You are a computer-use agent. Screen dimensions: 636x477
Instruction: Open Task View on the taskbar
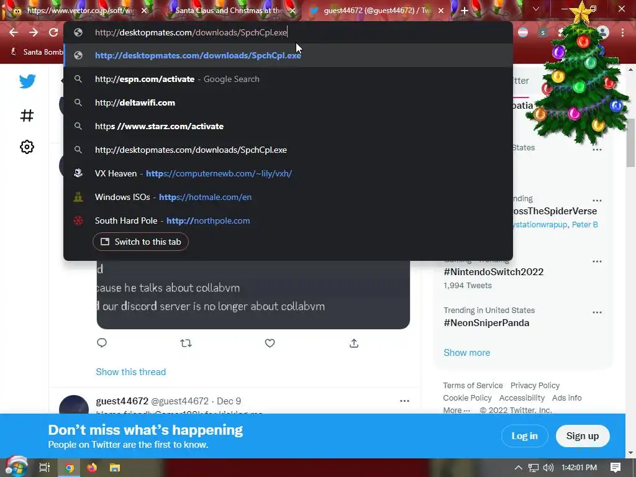(x=44, y=468)
